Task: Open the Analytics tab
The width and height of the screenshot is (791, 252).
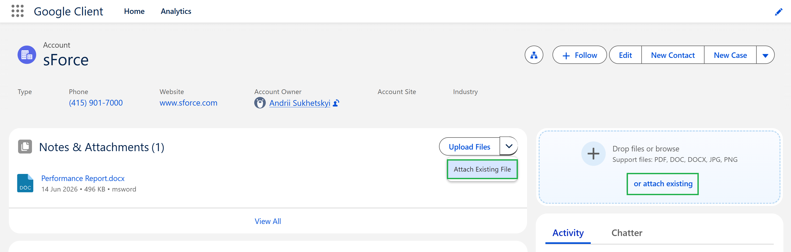Action: (176, 11)
